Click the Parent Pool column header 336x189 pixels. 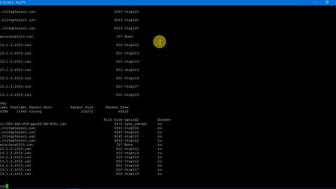click(x=40, y=107)
